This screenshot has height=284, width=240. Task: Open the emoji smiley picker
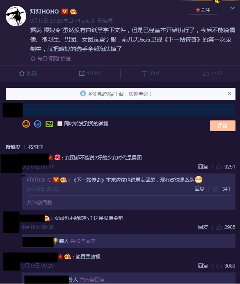(x=26, y=124)
